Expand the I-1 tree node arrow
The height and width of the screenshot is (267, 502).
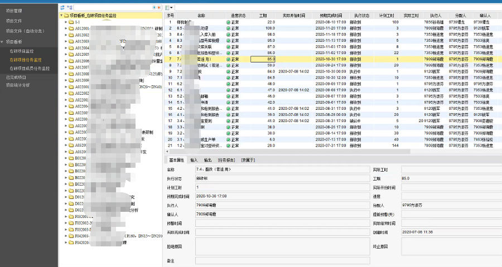(x=65, y=22)
